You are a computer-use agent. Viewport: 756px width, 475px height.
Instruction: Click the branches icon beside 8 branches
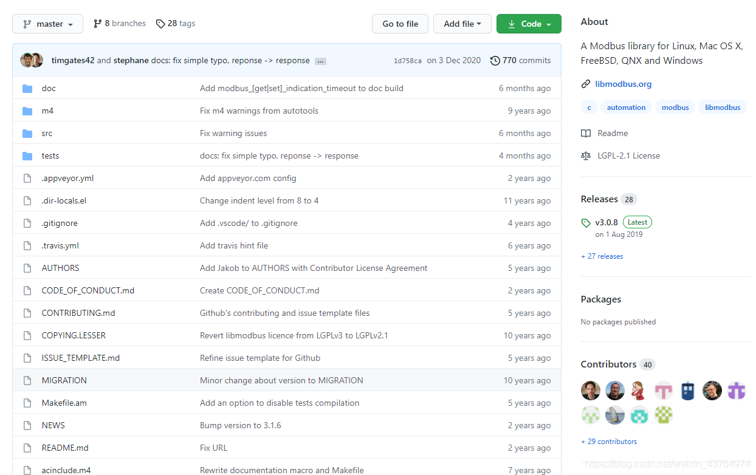click(97, 24)
